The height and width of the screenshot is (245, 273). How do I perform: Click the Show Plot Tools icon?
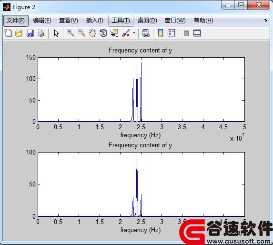click(x=197, y=33)
